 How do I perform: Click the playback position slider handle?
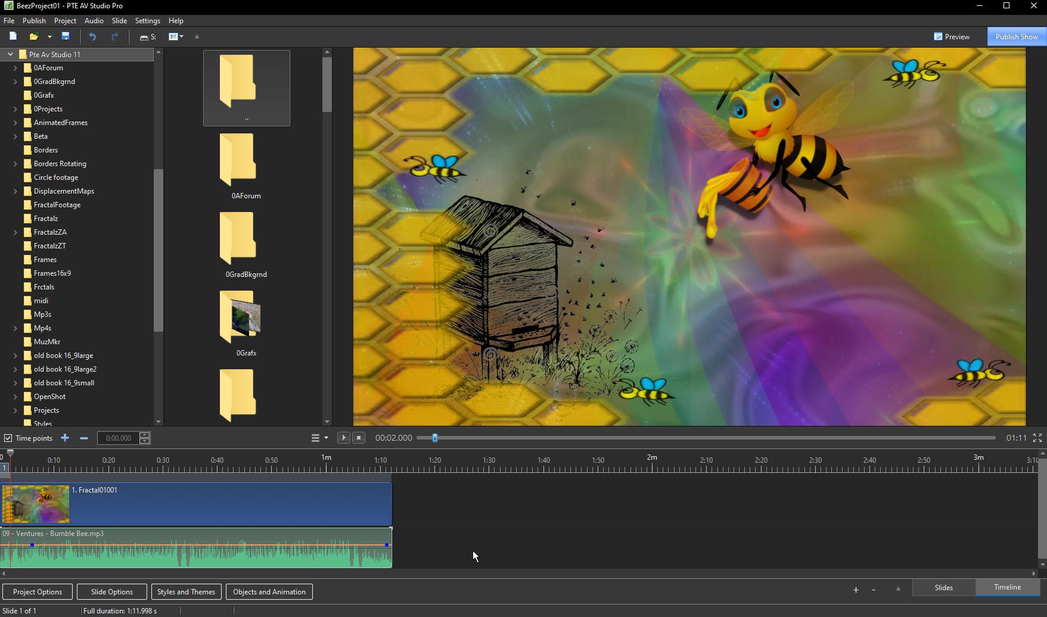pyautogui.click(x=435, y=438)
